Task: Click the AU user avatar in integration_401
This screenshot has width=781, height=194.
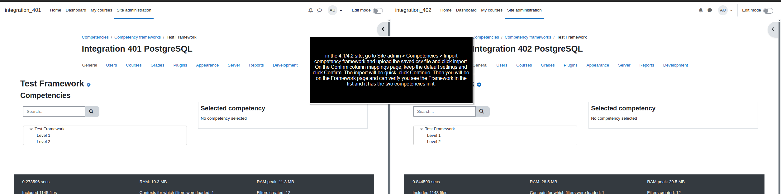Action: tap(332, 10)
